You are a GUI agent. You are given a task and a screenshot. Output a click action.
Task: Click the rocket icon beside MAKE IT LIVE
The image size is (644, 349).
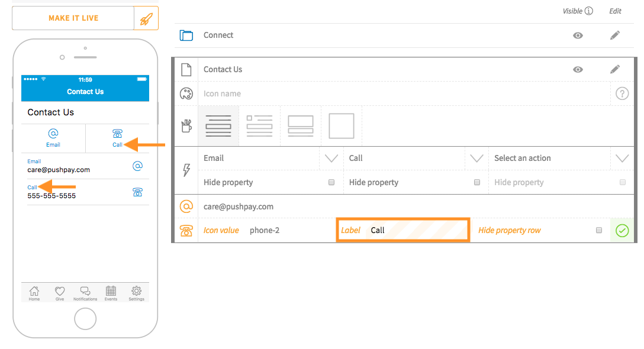(x=146, y=18)
